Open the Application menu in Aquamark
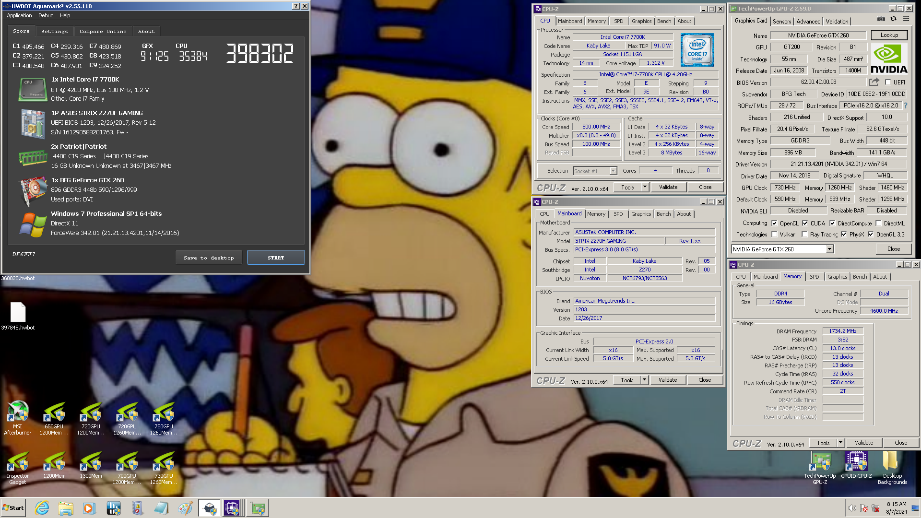The width and height of the screenshot is (921, 518). 19,15
